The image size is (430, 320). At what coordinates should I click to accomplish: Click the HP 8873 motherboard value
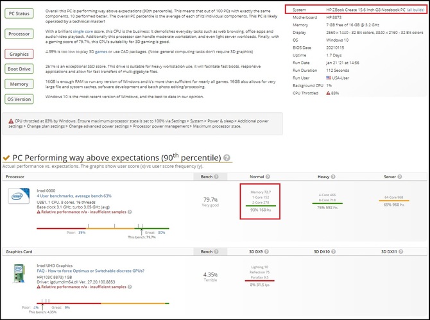[334, 17]
